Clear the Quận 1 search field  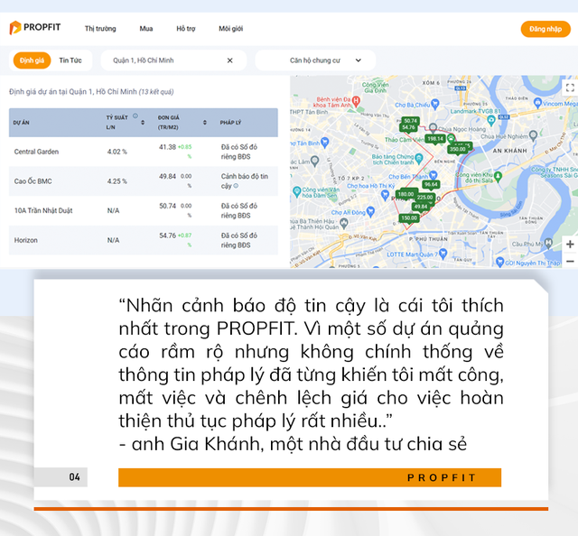[230, 60]
